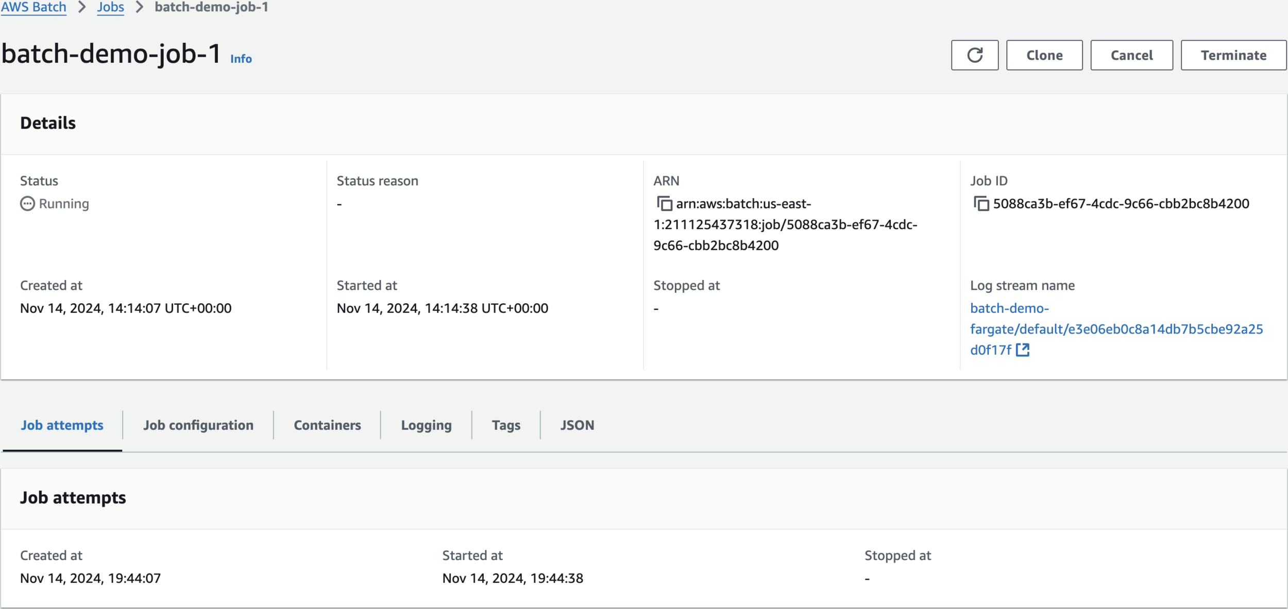The height and width of the screenshot is (609, 1288).
Task: Clone the batch-demo-job-1 job
Action: [x=1044, y=55]
